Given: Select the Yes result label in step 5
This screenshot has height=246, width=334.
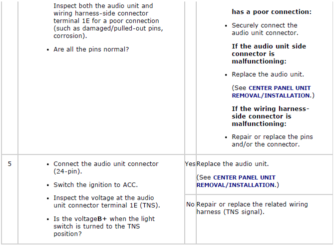Looking at the screenshot, I should [x=190, y=164].
